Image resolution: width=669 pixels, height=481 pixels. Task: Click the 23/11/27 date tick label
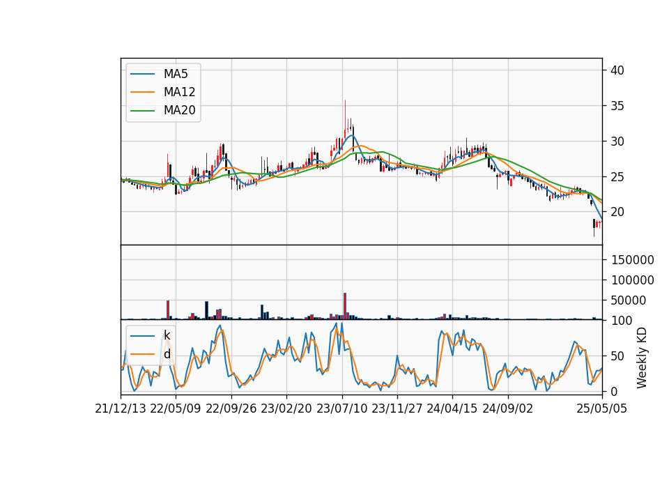(x=397, y=409)
